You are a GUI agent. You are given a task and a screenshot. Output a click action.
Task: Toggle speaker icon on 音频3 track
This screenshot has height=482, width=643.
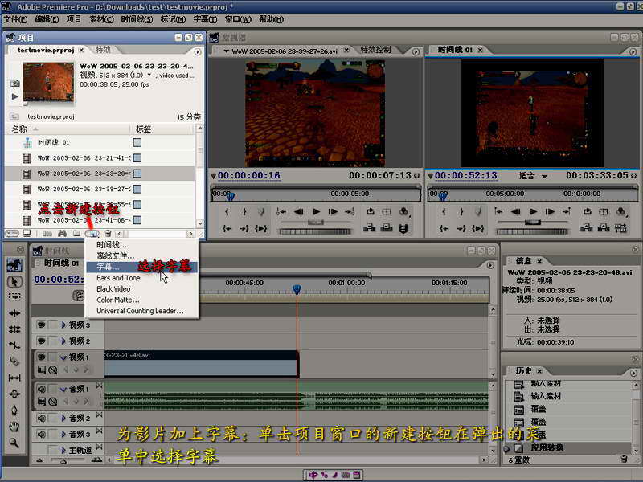pyautogui.click(x=41, y=434)
